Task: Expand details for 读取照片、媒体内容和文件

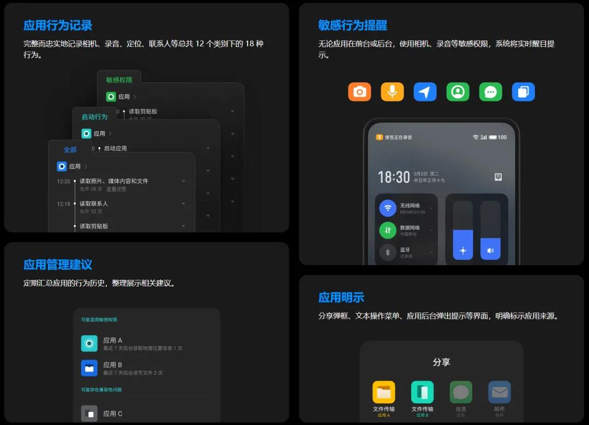Action: point(184,179)
